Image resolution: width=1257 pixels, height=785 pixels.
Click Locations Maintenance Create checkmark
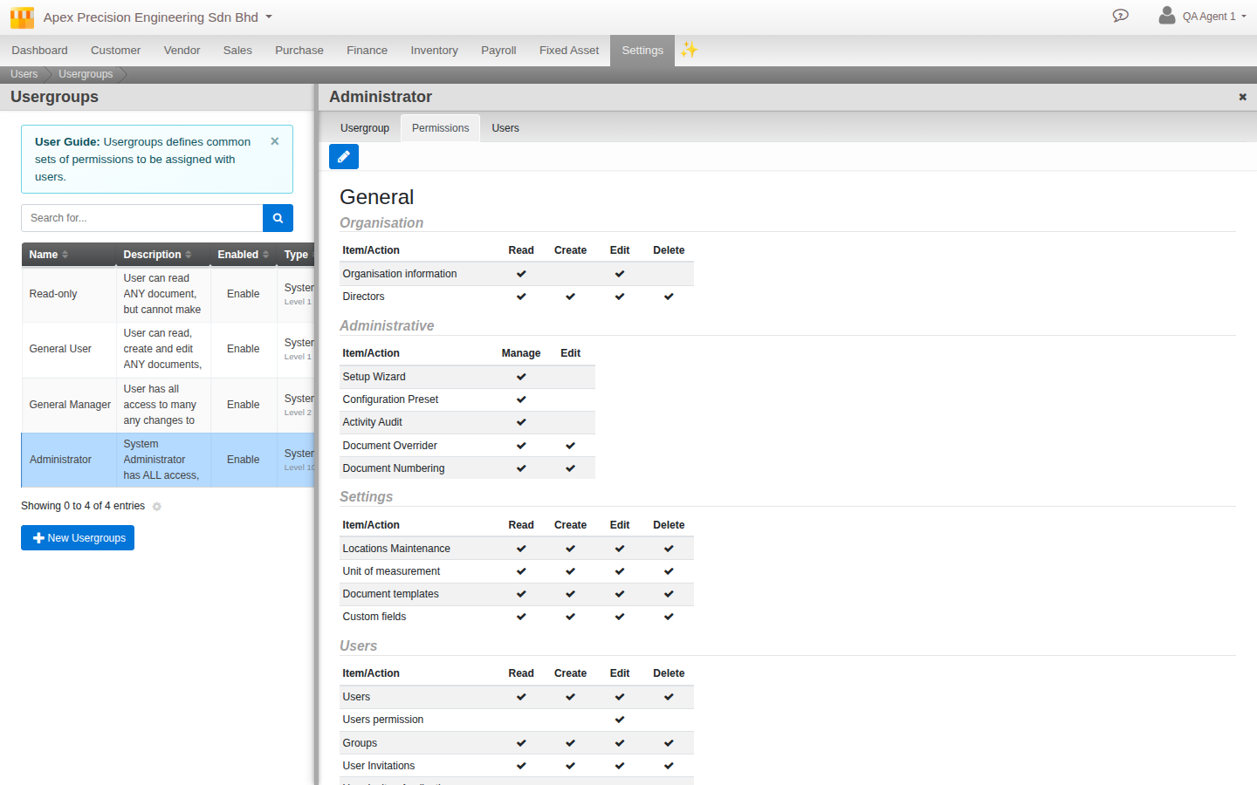[570, 549]
